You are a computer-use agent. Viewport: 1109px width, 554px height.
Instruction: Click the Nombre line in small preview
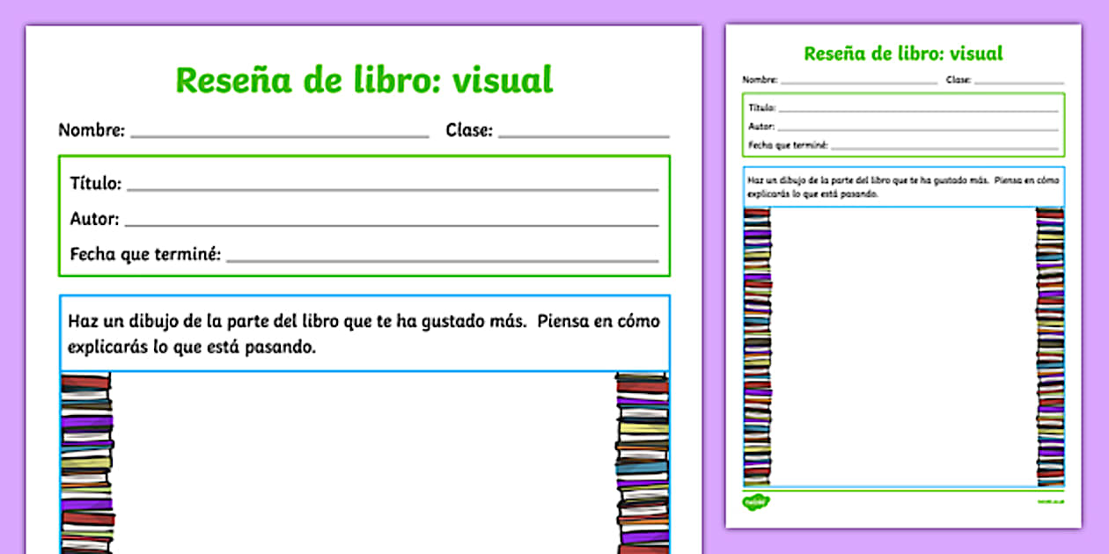click(858, 80)
